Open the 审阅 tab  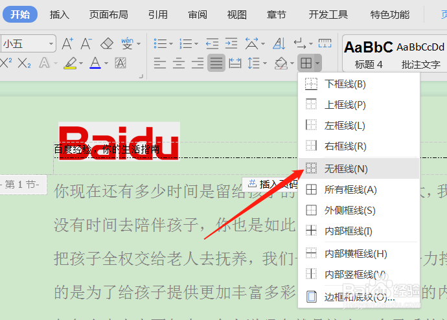point(198,14)
